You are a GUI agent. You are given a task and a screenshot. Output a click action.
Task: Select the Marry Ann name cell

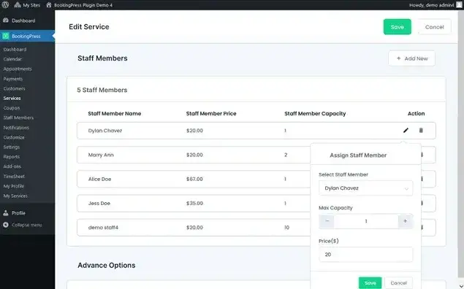click(x=101, y=155)
